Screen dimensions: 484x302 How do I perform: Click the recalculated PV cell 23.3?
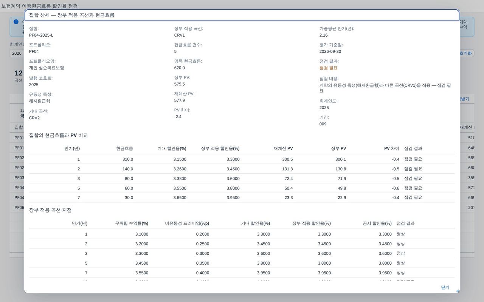pyautogui.click(x=288, y=197)
